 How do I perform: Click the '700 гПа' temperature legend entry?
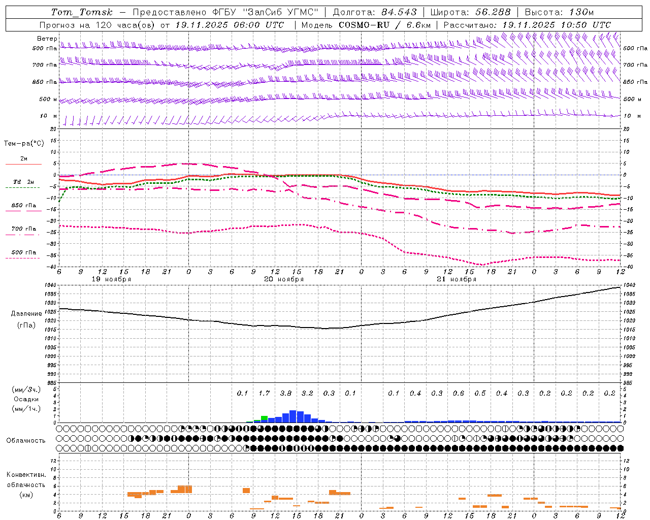tap(24, 229)
